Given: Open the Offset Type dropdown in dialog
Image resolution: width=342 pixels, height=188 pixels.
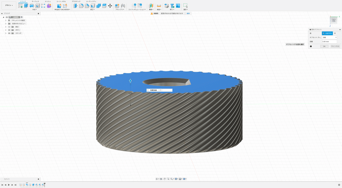Looking at the screenshot, I should [x=330, y=38].
